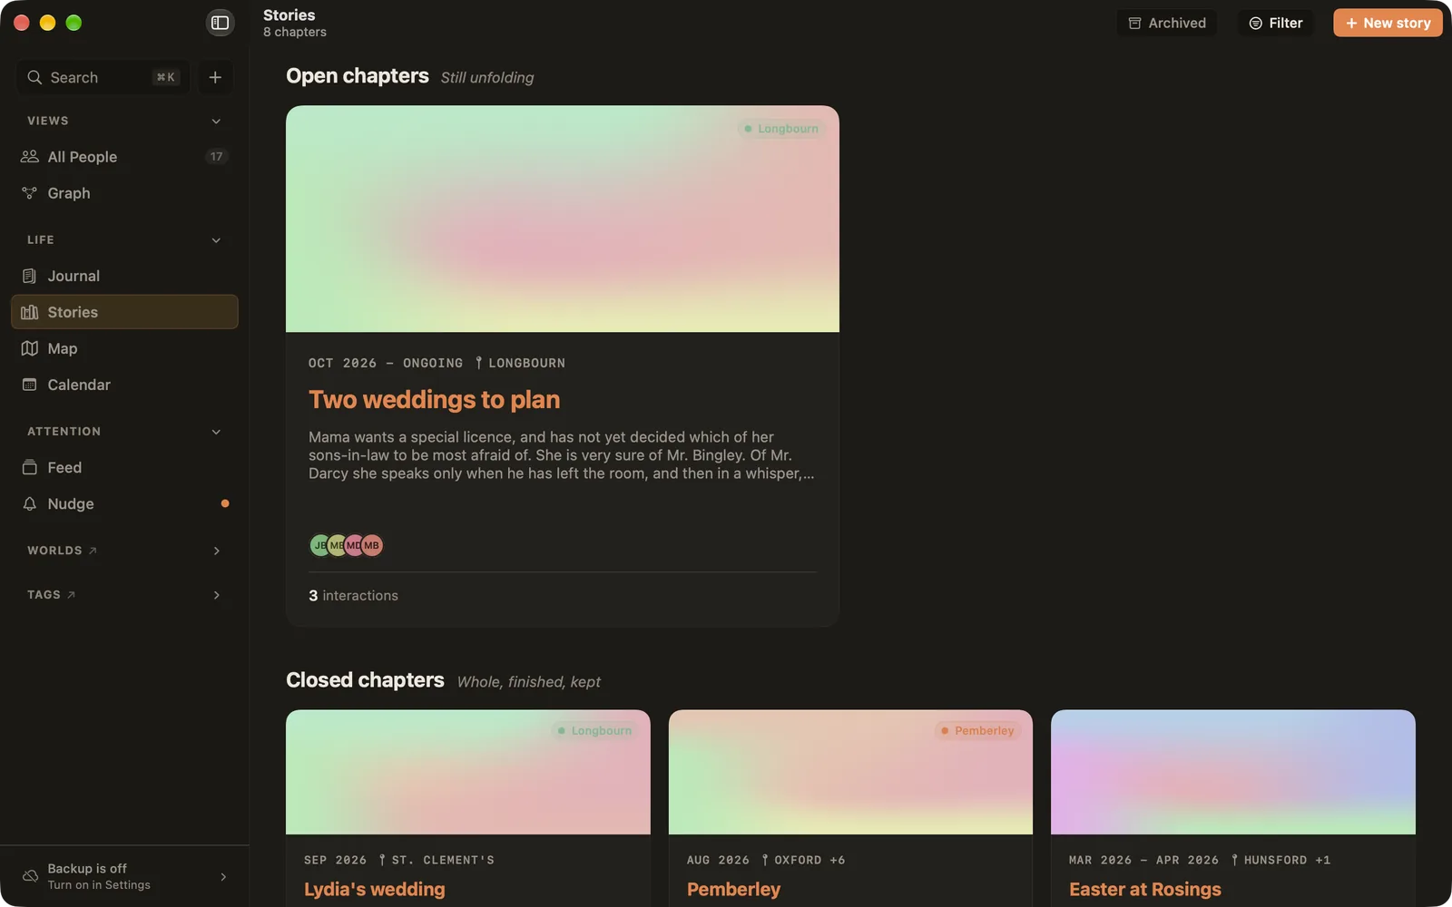Open Nudge in the sidebar
Viewport: 1452px width, 907px height.
[x=124, y=503]
